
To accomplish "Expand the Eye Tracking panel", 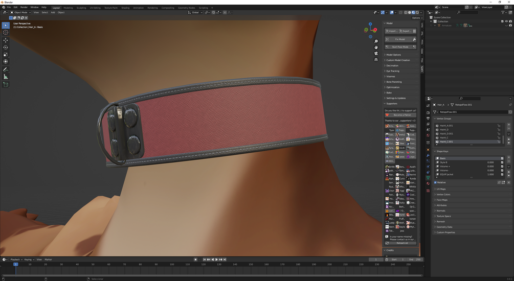I will pos(392,71).
